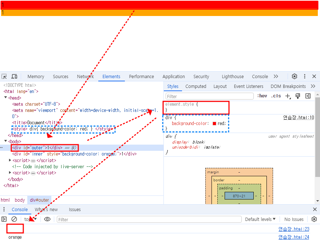Collapse the head element node

click(5, 98)
